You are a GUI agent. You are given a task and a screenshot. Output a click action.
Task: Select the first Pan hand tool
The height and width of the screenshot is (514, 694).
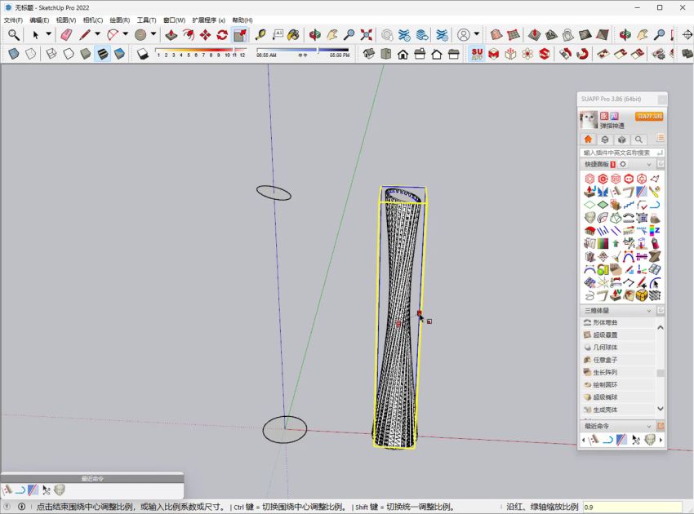point(332,35)
